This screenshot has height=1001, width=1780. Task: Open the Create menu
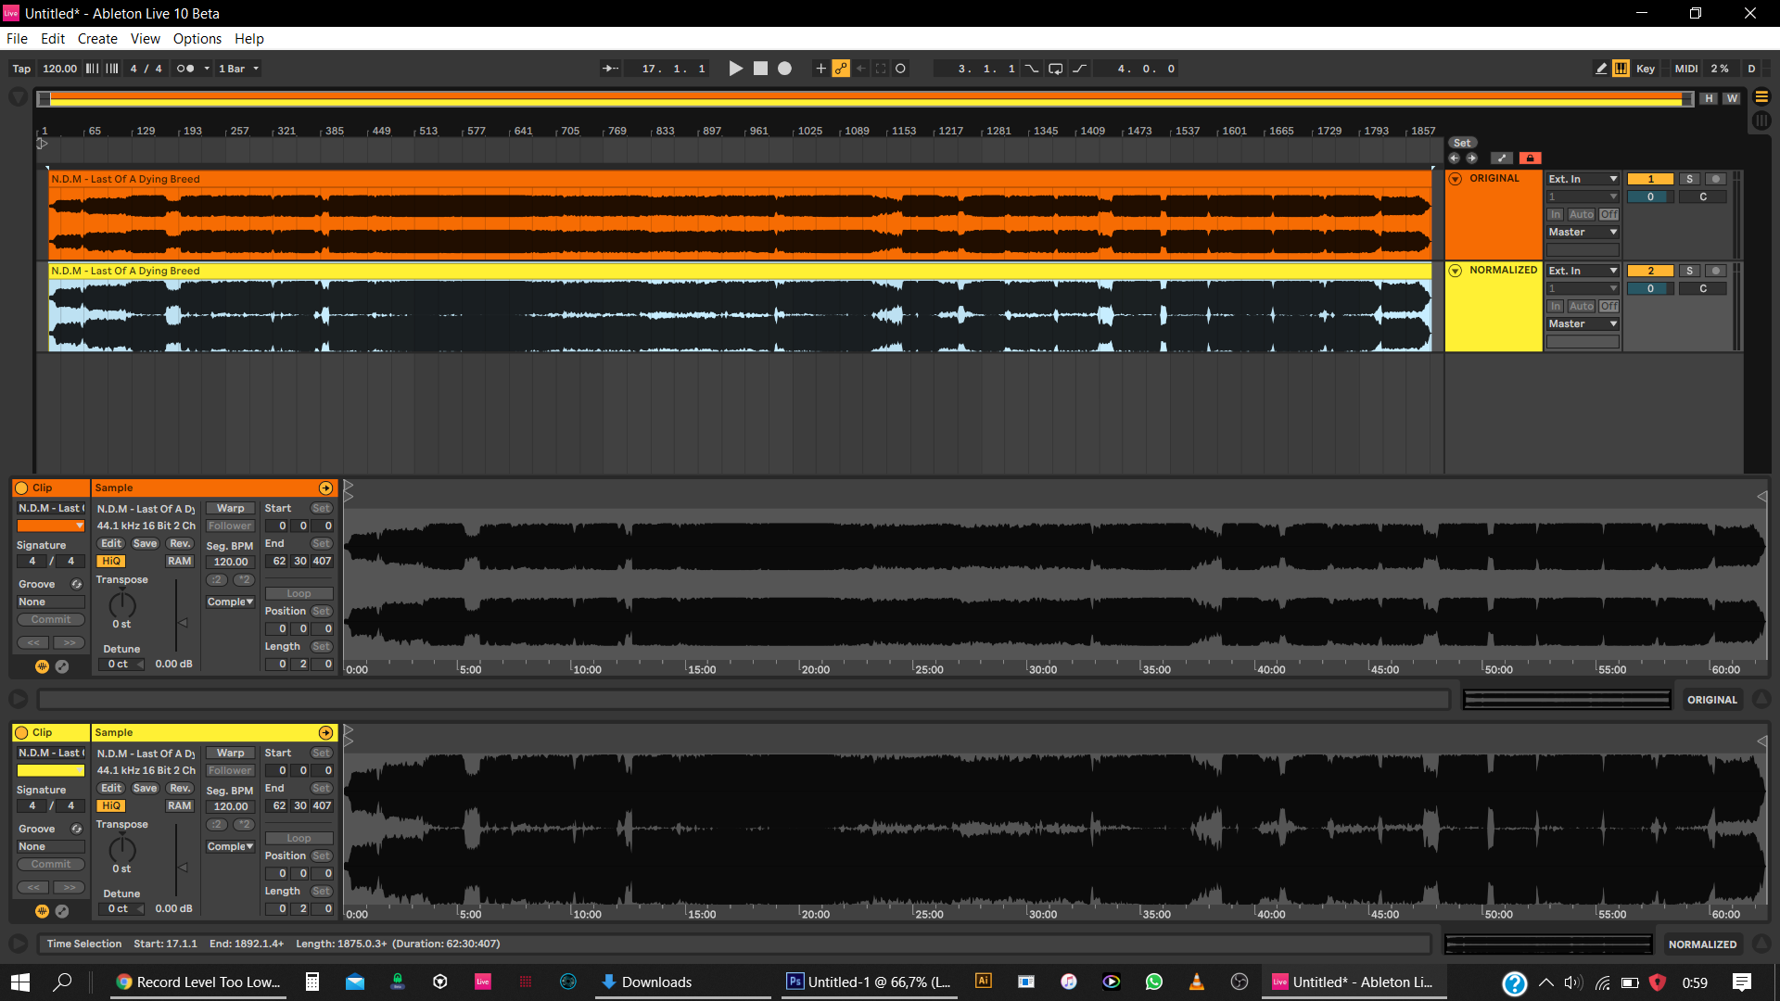pyautogui.click(x=97, y=39)
